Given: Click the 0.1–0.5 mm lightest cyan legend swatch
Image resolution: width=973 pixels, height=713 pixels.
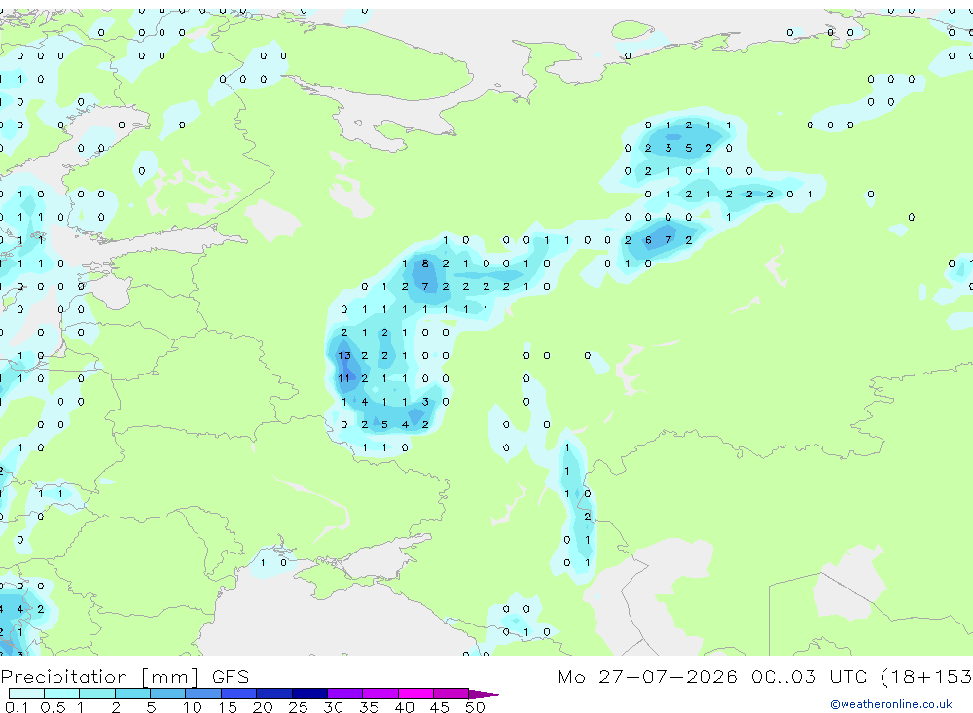Looking at the screenshot, I should click(26, 694).
